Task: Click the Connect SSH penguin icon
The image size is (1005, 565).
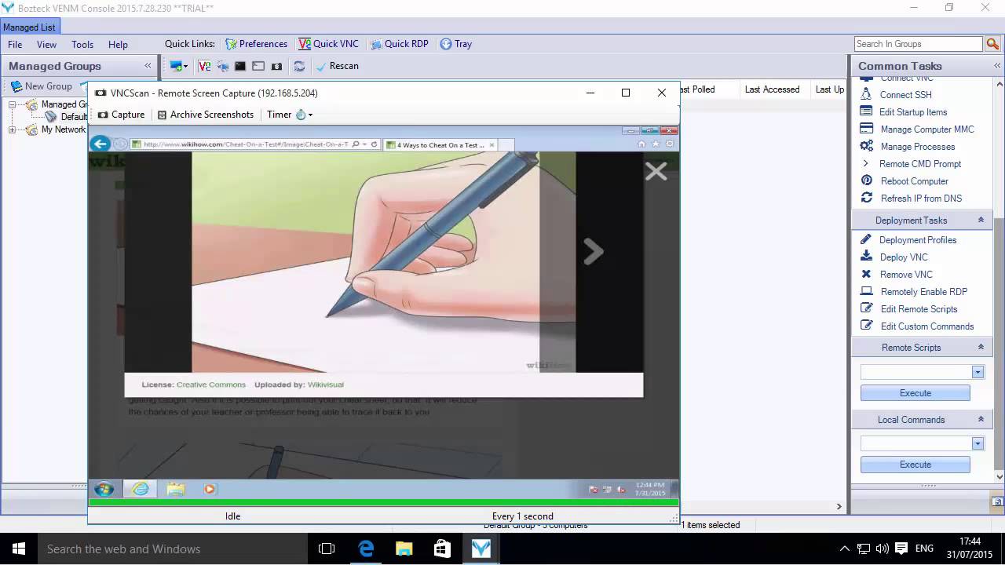Action: coord(866,95)
